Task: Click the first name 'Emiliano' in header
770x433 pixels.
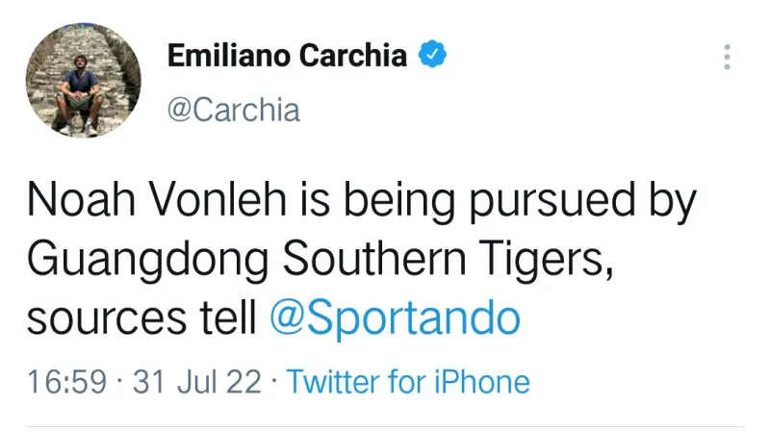Action: point(229,57)
